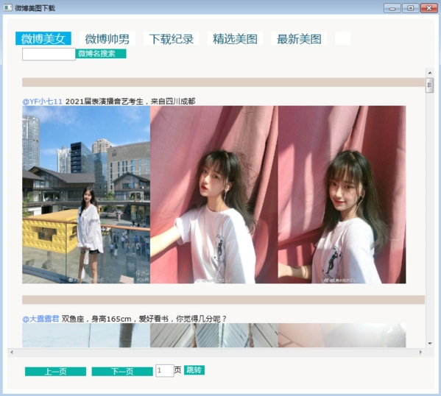
Task: Open the middle pink curtain photo
Action: click(x=214, y=194)
